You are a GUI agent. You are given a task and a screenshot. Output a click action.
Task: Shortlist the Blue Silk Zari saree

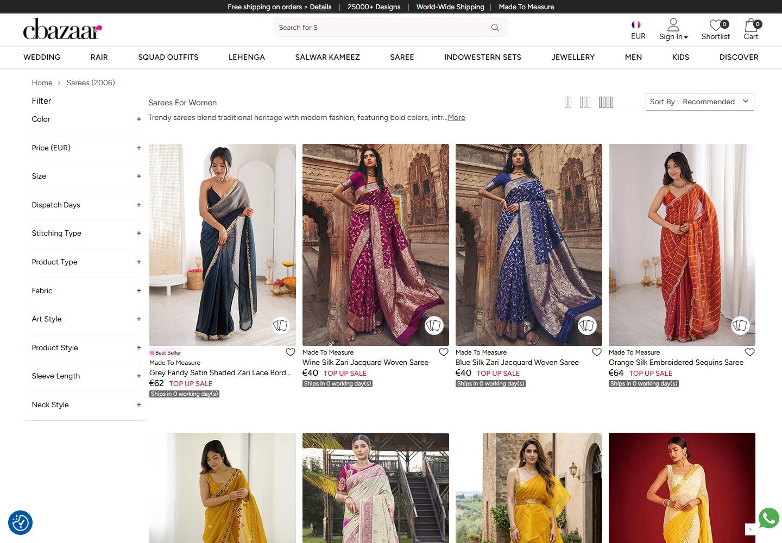point(597,352)
